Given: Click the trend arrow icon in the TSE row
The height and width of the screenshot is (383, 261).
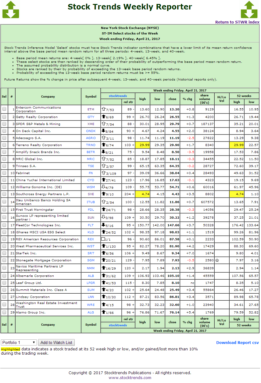Looking at the screenshot, I should 103,166.
